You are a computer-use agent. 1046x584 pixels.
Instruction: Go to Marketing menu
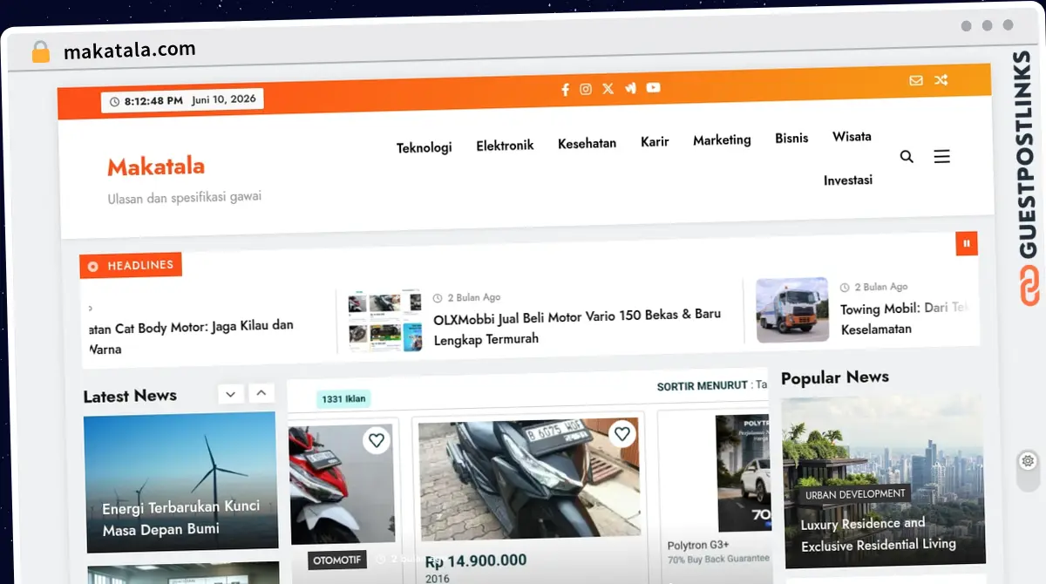[722, 139]
